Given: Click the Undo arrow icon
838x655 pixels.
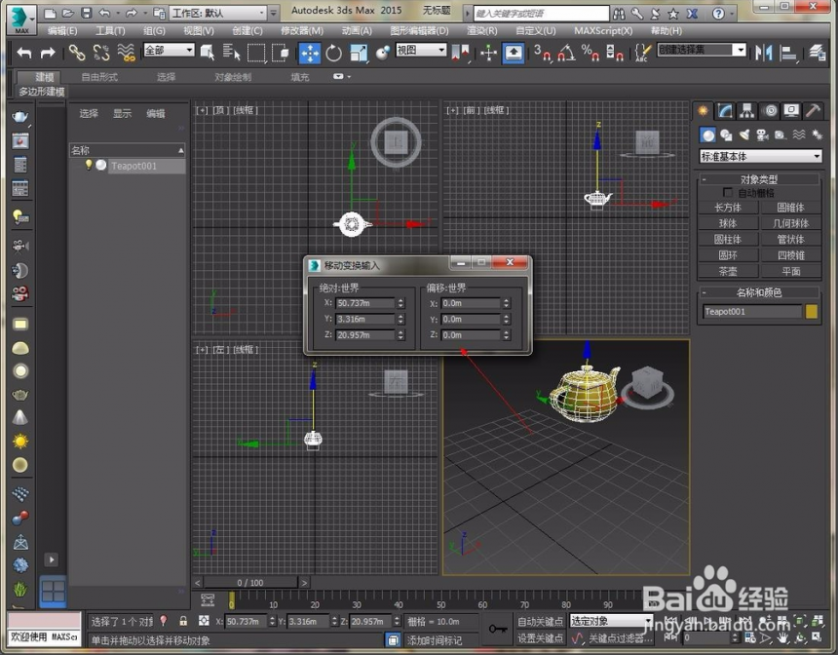Looking at the screenshot, I should coord(24,53).
